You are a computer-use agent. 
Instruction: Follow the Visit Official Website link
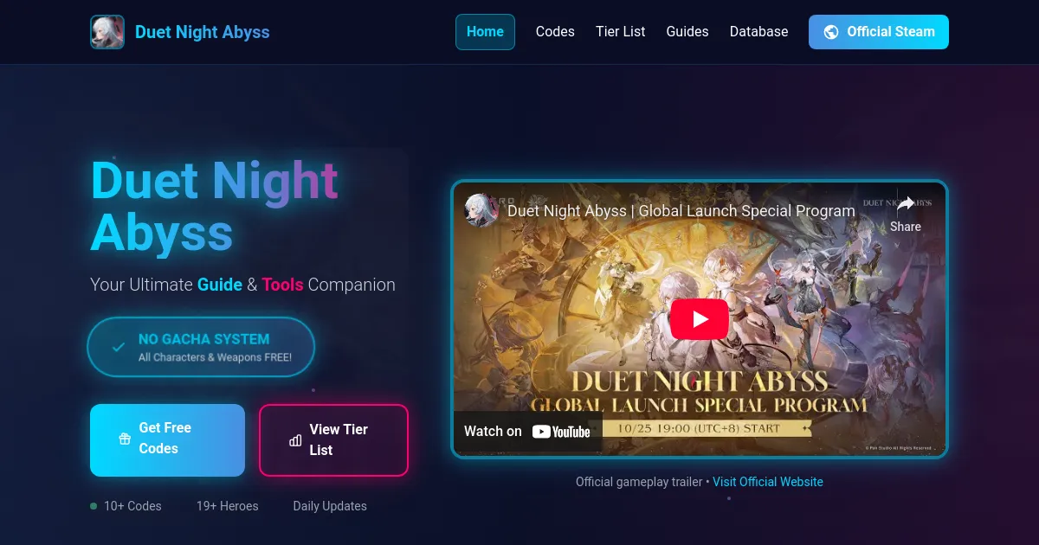pos(768,482)
